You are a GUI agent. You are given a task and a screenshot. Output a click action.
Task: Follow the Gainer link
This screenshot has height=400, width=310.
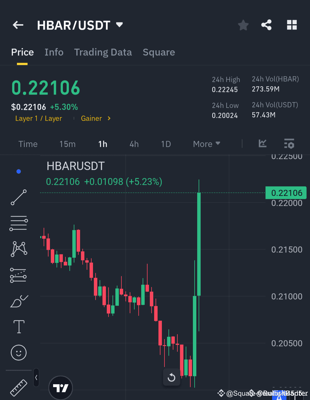92,118
